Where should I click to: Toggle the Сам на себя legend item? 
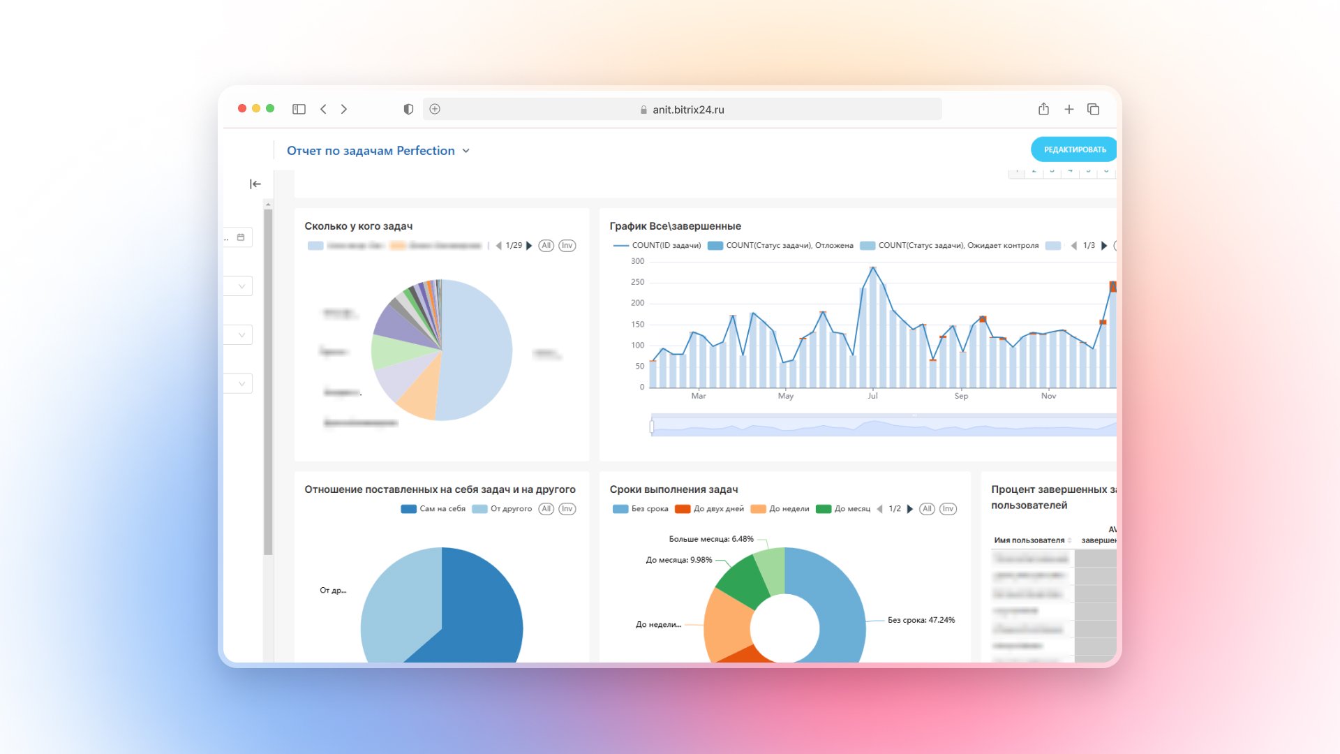click(x=433, y=509)
